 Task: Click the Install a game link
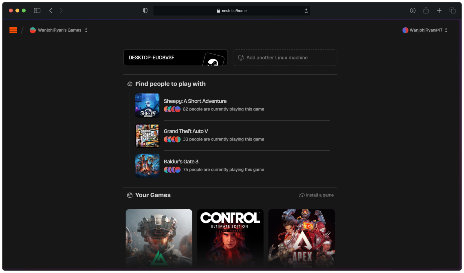tap(316, 195)
